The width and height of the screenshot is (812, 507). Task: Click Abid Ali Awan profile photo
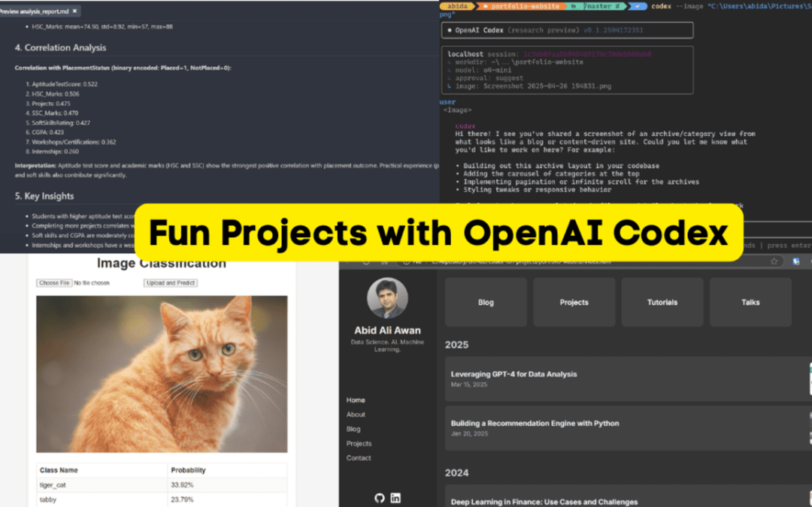(x=387, y=298)
